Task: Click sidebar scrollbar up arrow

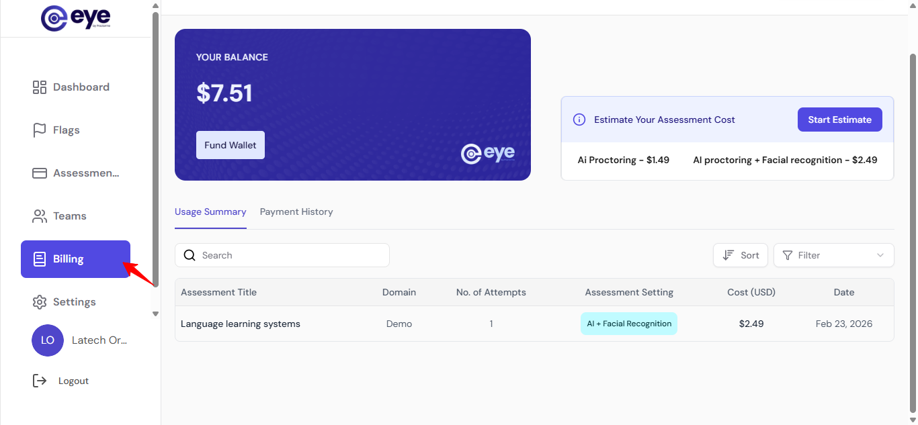Action: 155,5
